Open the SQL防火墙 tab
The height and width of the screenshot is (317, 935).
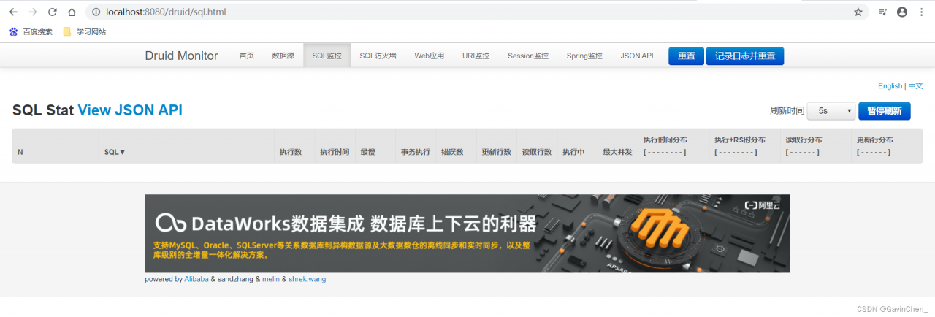pyautogui.click(x=378, y=56)
